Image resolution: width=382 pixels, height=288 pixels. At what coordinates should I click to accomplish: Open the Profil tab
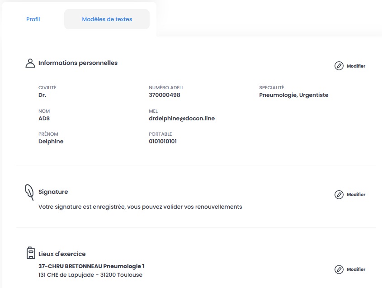33,19
